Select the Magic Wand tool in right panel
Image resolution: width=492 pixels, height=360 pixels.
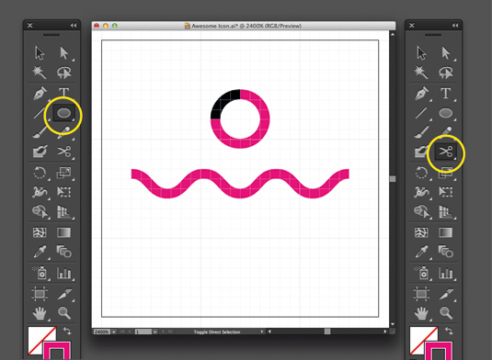coord(421,73)
